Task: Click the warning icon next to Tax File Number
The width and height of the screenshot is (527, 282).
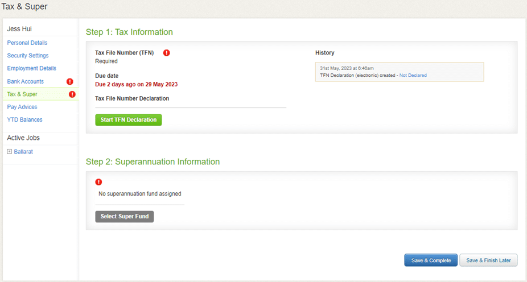Action: (166, 53)
